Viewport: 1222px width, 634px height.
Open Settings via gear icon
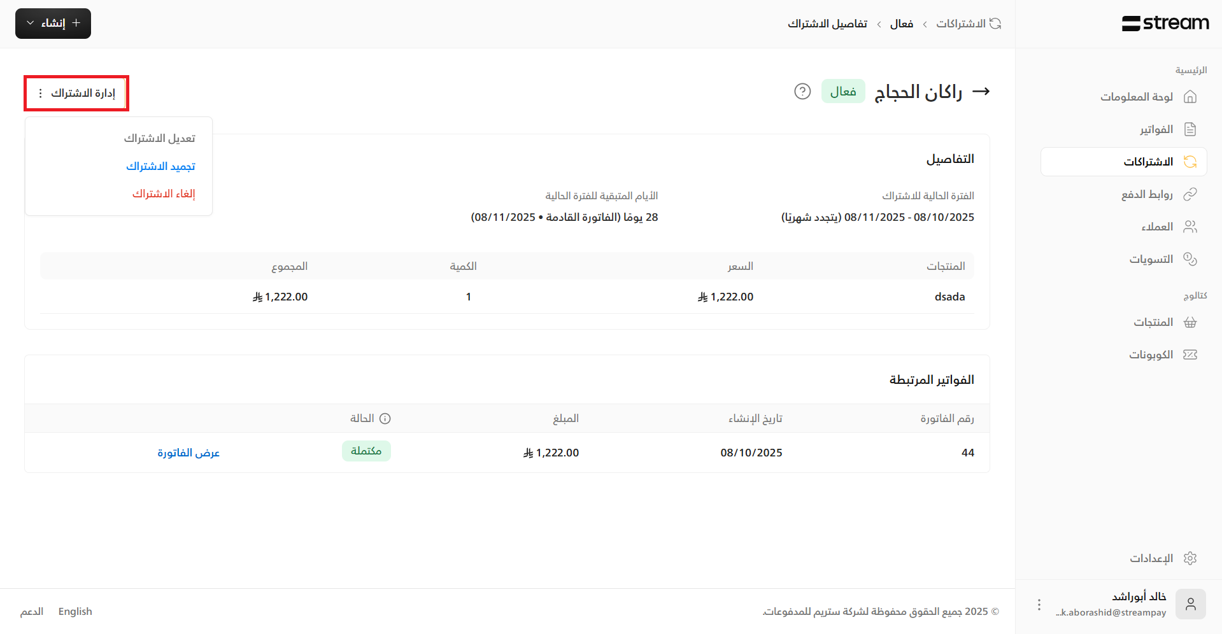click(1190, 558)
